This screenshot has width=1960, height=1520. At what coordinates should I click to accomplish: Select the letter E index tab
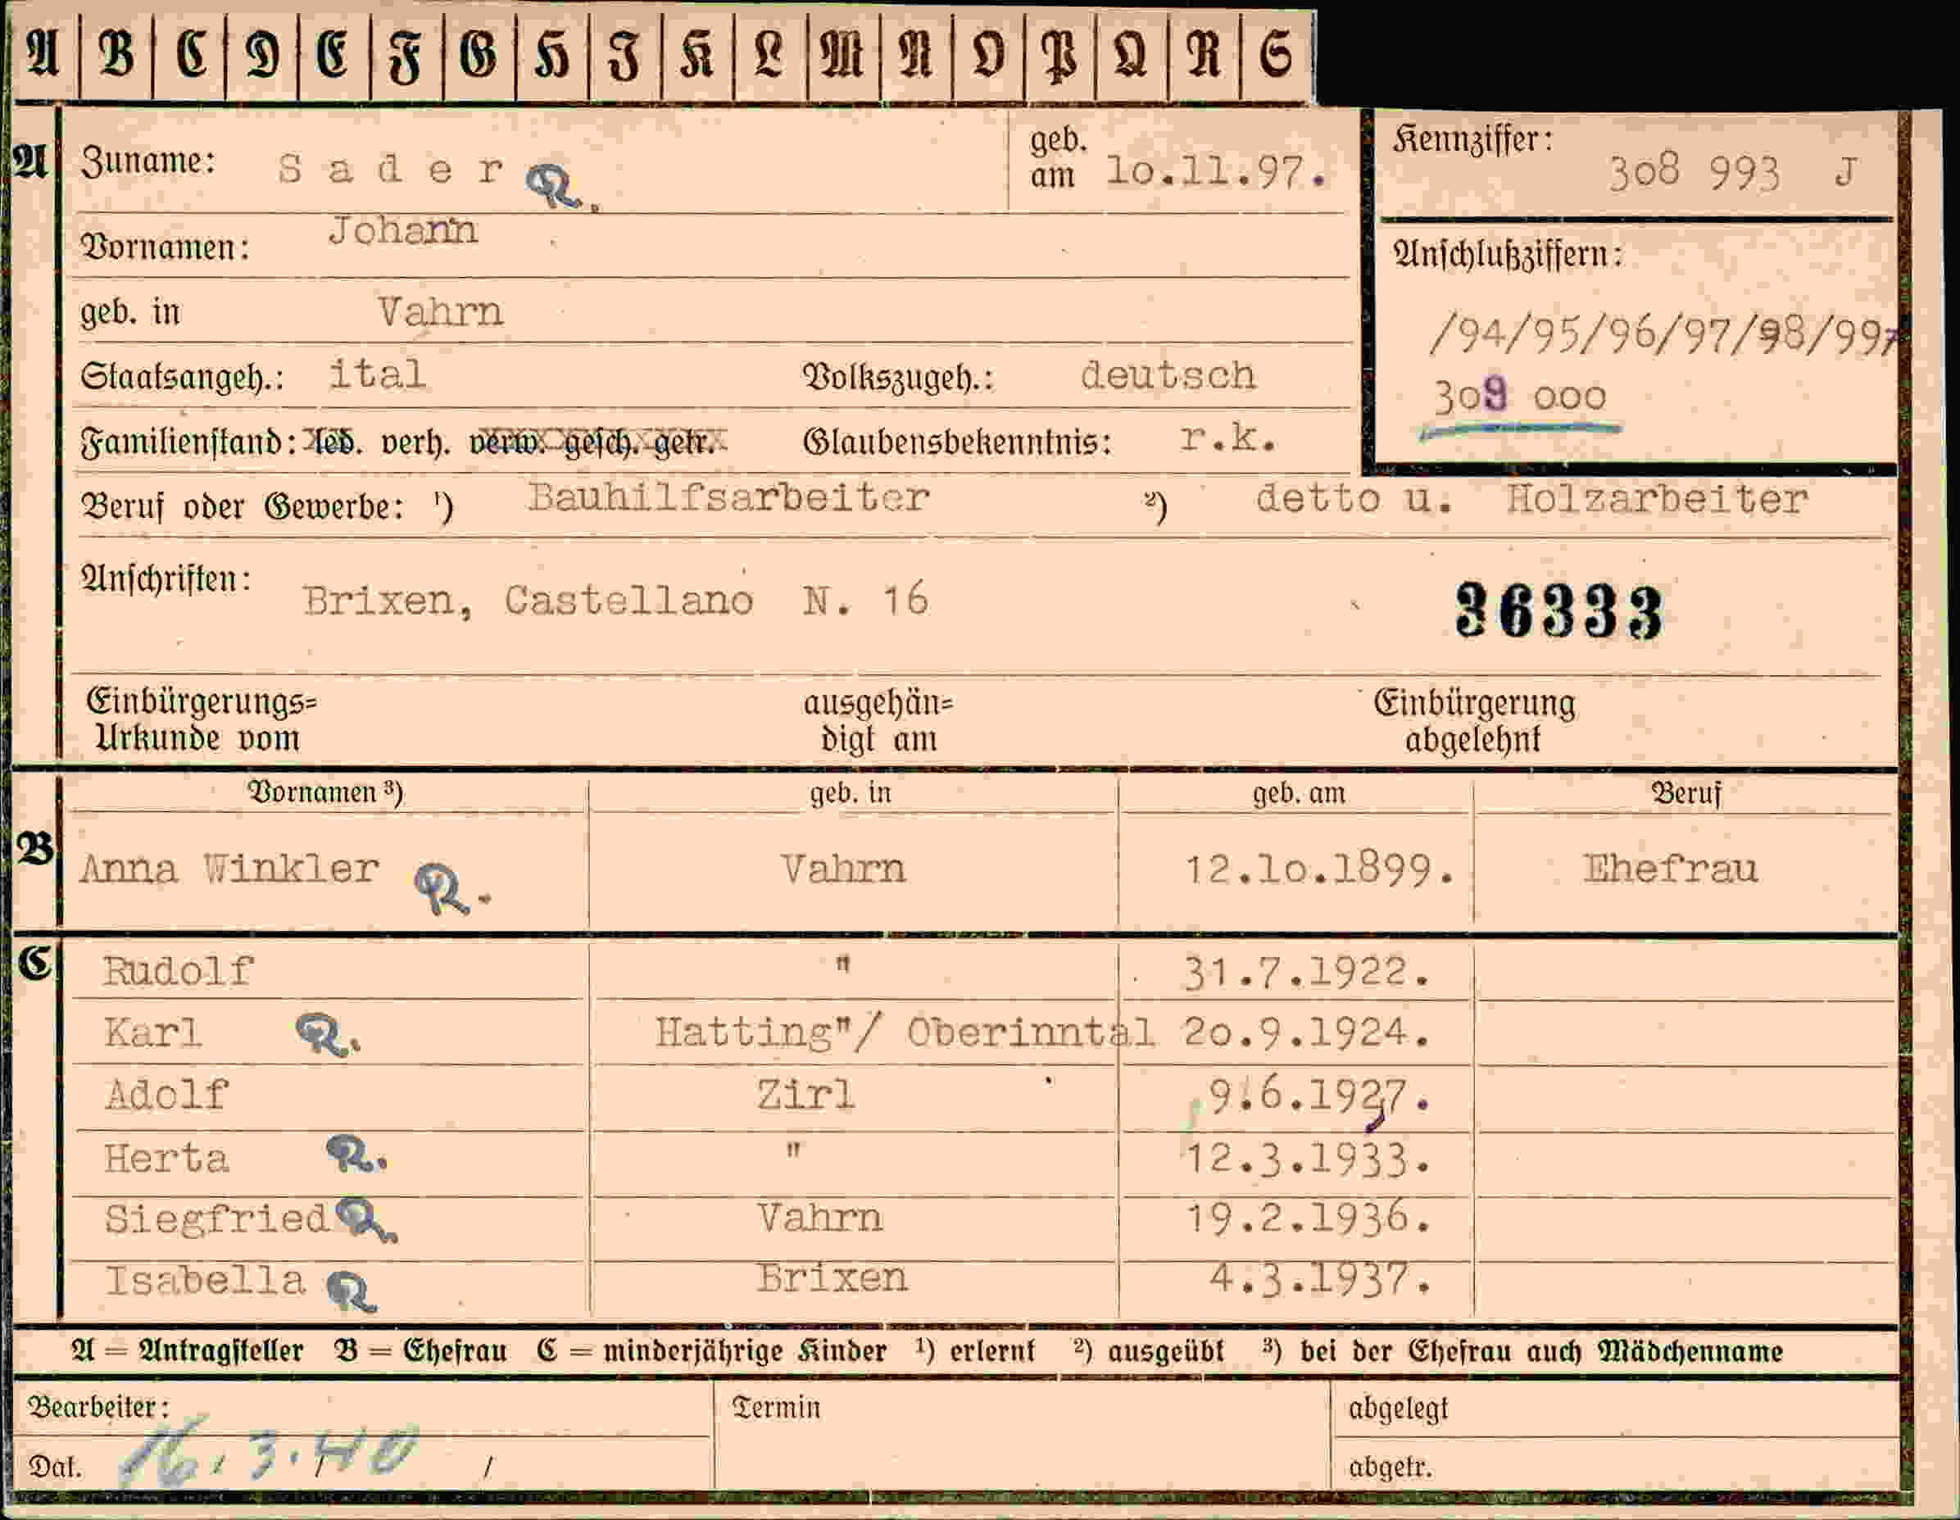point(333,56)
